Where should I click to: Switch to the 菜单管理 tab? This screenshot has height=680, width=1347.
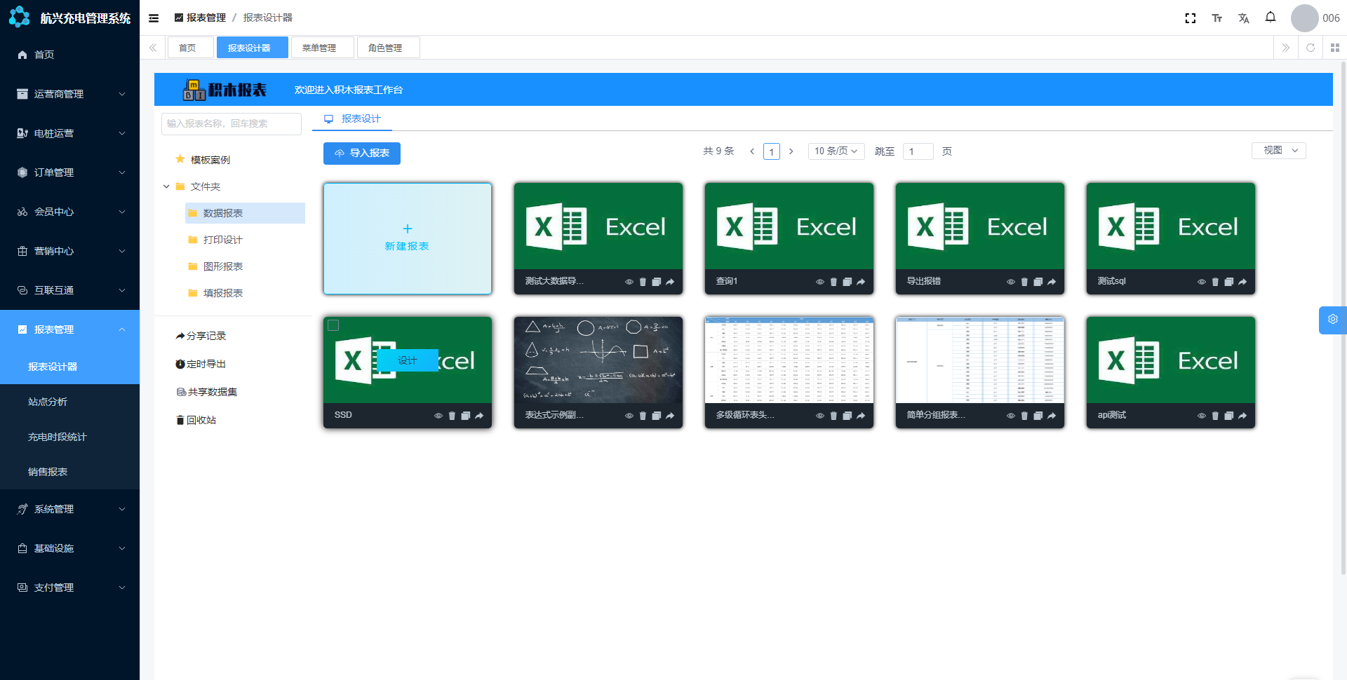click(x=319, y=48)
